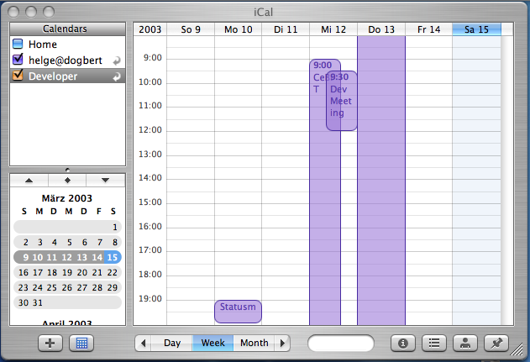Click the subscription arrow beside helge@dogbert
530x362 pixels.
coord(117,60)
